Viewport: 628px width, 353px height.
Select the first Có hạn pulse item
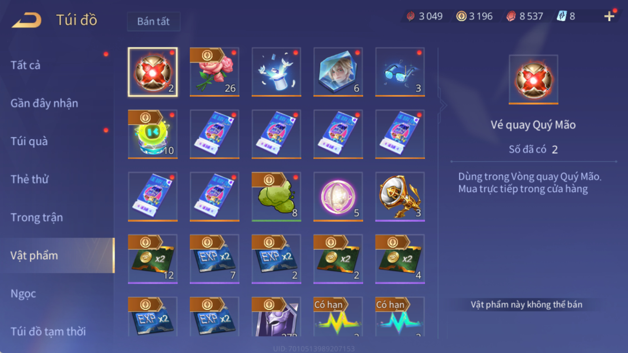(x=338, y=317)
